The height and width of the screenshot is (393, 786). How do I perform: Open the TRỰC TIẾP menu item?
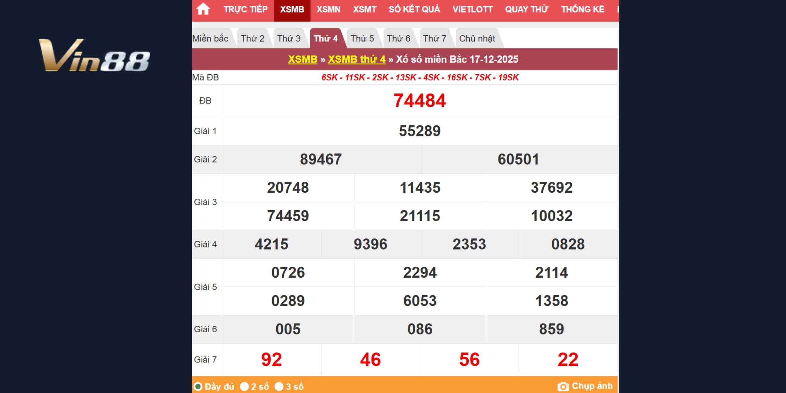coord(245,9)
